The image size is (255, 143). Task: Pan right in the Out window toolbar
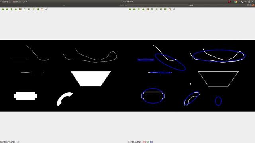pyautogui.click(x=135, y=9)
